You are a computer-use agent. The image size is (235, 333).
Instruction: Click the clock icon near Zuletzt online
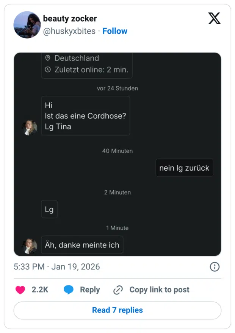pos(48,70)
